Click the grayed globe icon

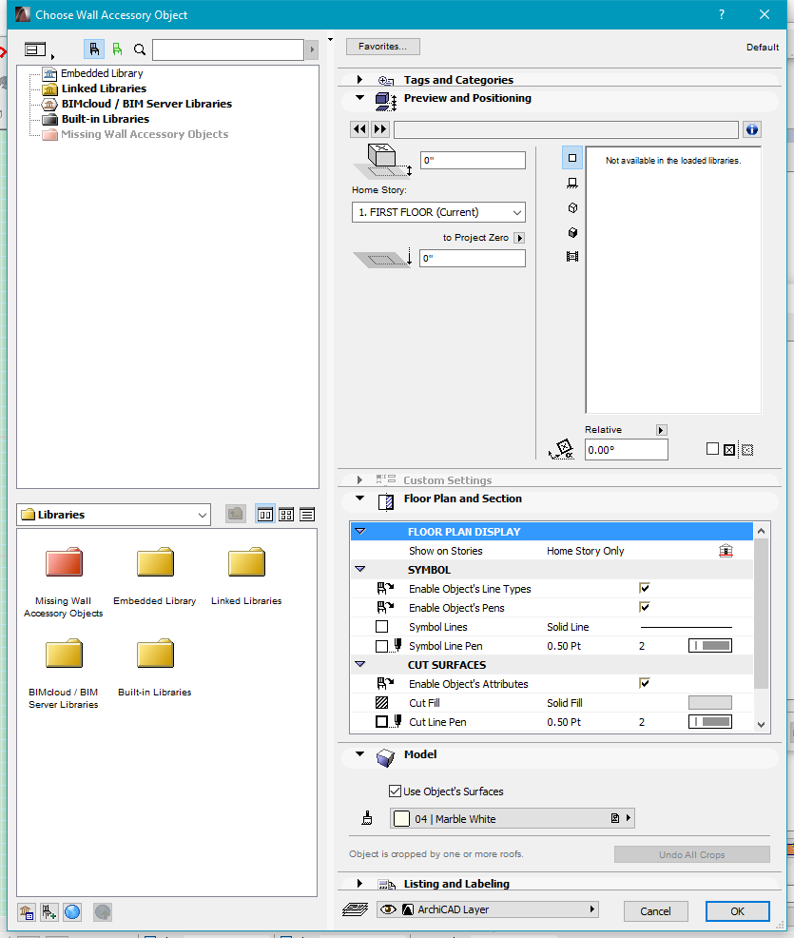103,912
